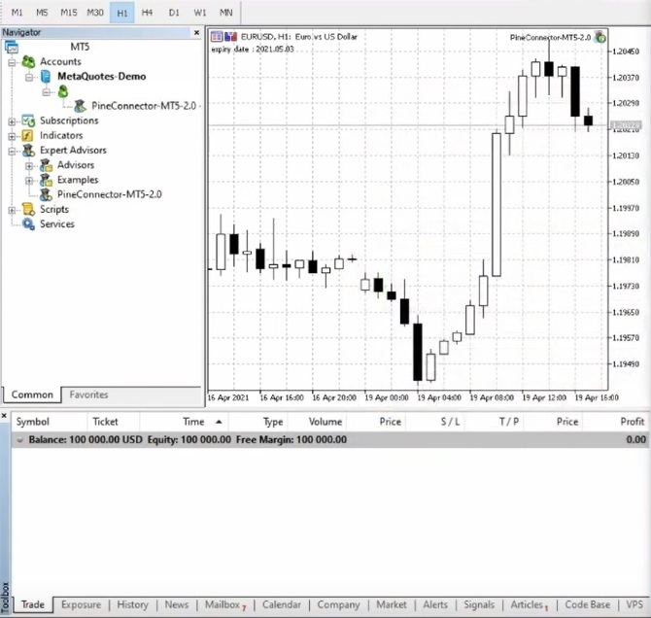
Task: Click the Scripts scroll icon
Action: 28,209
